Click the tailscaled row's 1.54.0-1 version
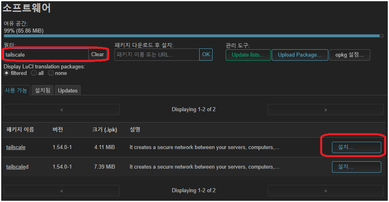This screenshot has height=202, width=389. [62, 167]
